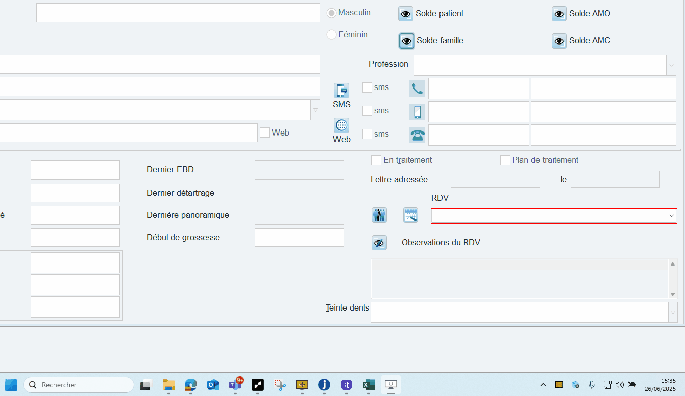Expand the Profession dropdown arrow
The width and height of the screenshot is (685, 396).
[x=672, y=65]
